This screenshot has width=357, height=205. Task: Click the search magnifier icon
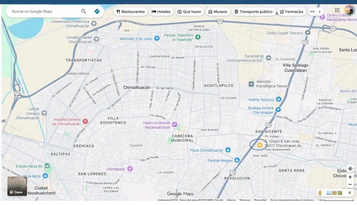[84, 11]
